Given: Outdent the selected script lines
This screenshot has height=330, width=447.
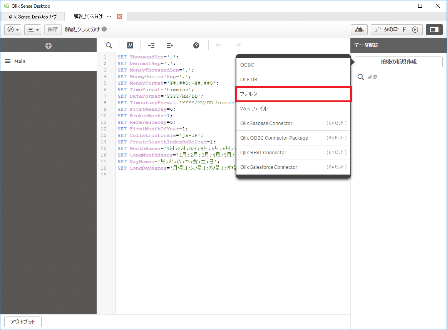Looking at the screenshot, I should point(170,45).
